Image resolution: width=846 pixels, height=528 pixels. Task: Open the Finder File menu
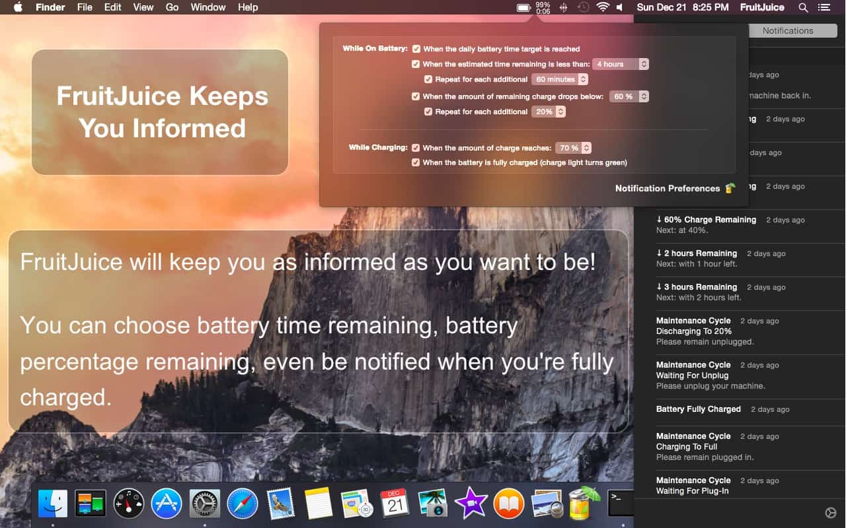pos(85,8)
